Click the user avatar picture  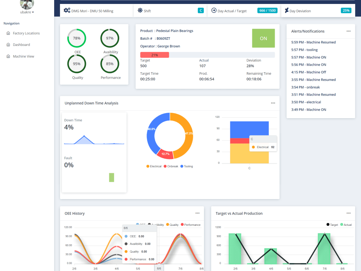click(27, 4)
